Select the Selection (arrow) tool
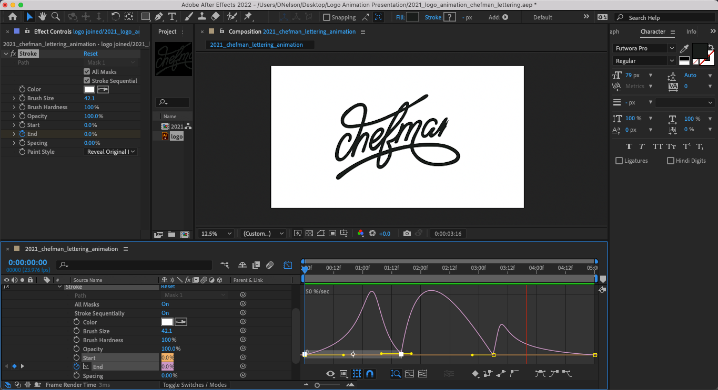This screenshot has width=718, height=390. 29,17
